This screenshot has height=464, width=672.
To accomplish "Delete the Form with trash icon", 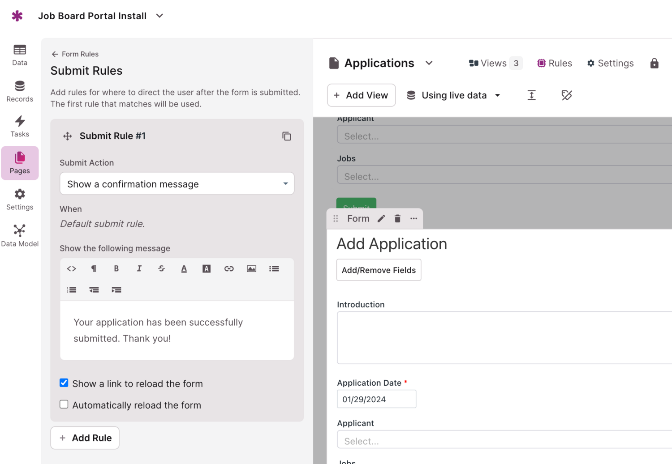I will click(397, 219).
